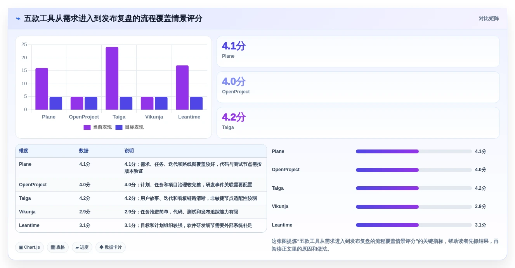The height and width of the screenshot is (268, 515).
Task: Click the Vikunja label in progress list
Action: 280,206
